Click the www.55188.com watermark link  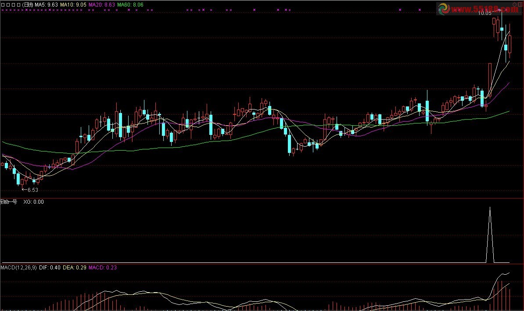(x=485, y=9)
